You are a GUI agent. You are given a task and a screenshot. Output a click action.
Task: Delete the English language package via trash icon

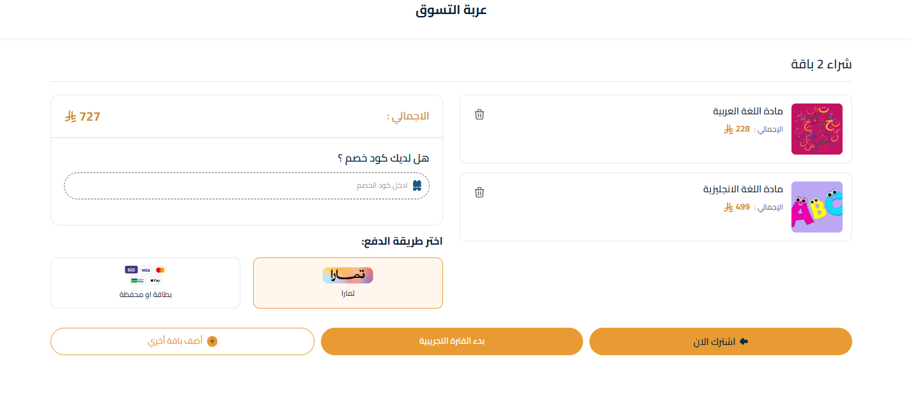click(479, 192)
